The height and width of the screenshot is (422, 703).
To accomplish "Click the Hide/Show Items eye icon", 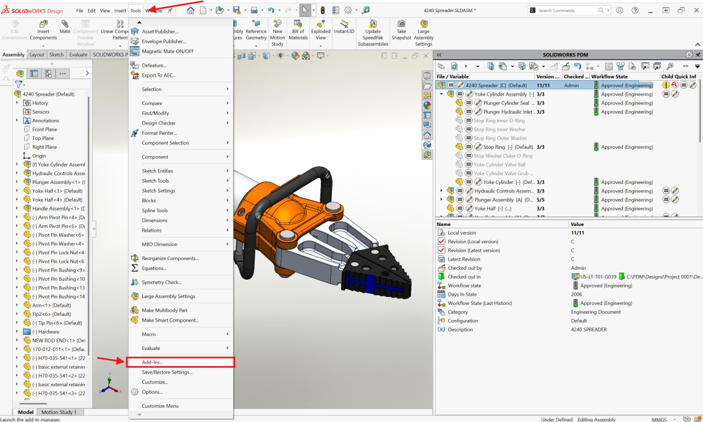I will [x=282, y=55].
